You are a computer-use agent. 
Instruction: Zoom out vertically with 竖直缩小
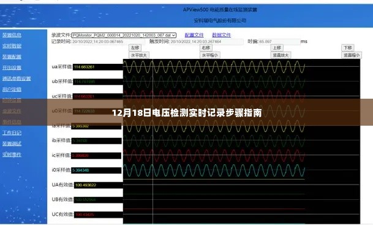(x=352, y=55)
